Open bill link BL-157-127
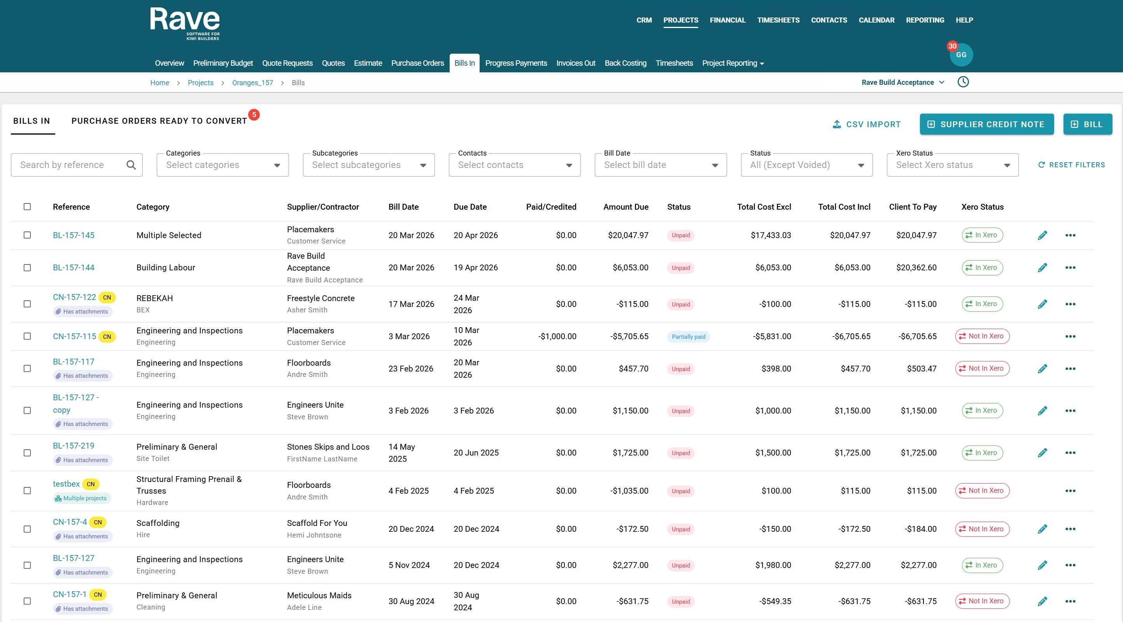Viewport: 1123px width, 622px height. (73, 558)
